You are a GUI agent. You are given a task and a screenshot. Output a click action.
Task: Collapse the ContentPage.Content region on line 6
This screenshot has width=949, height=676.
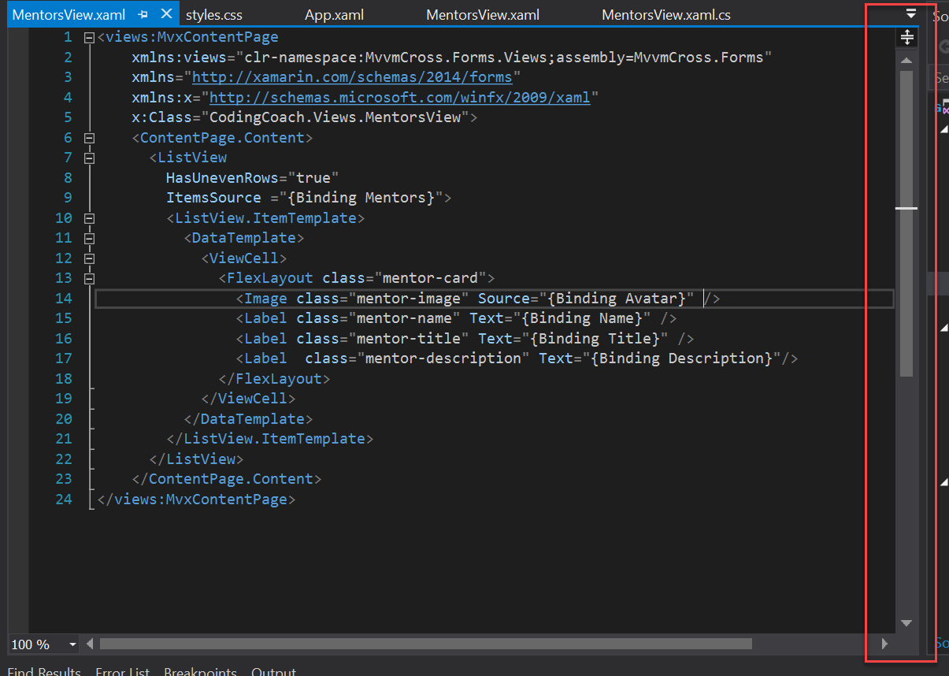click(x=89, y=138)
